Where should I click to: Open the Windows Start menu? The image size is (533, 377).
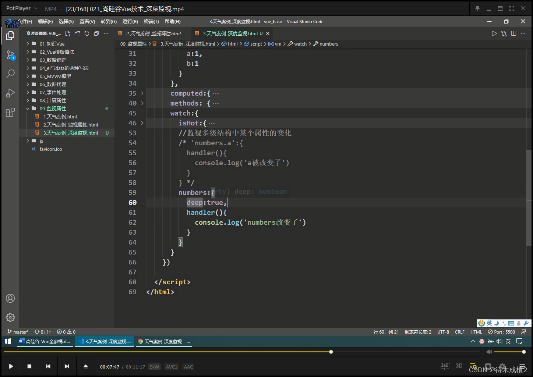tap(8, 341)
